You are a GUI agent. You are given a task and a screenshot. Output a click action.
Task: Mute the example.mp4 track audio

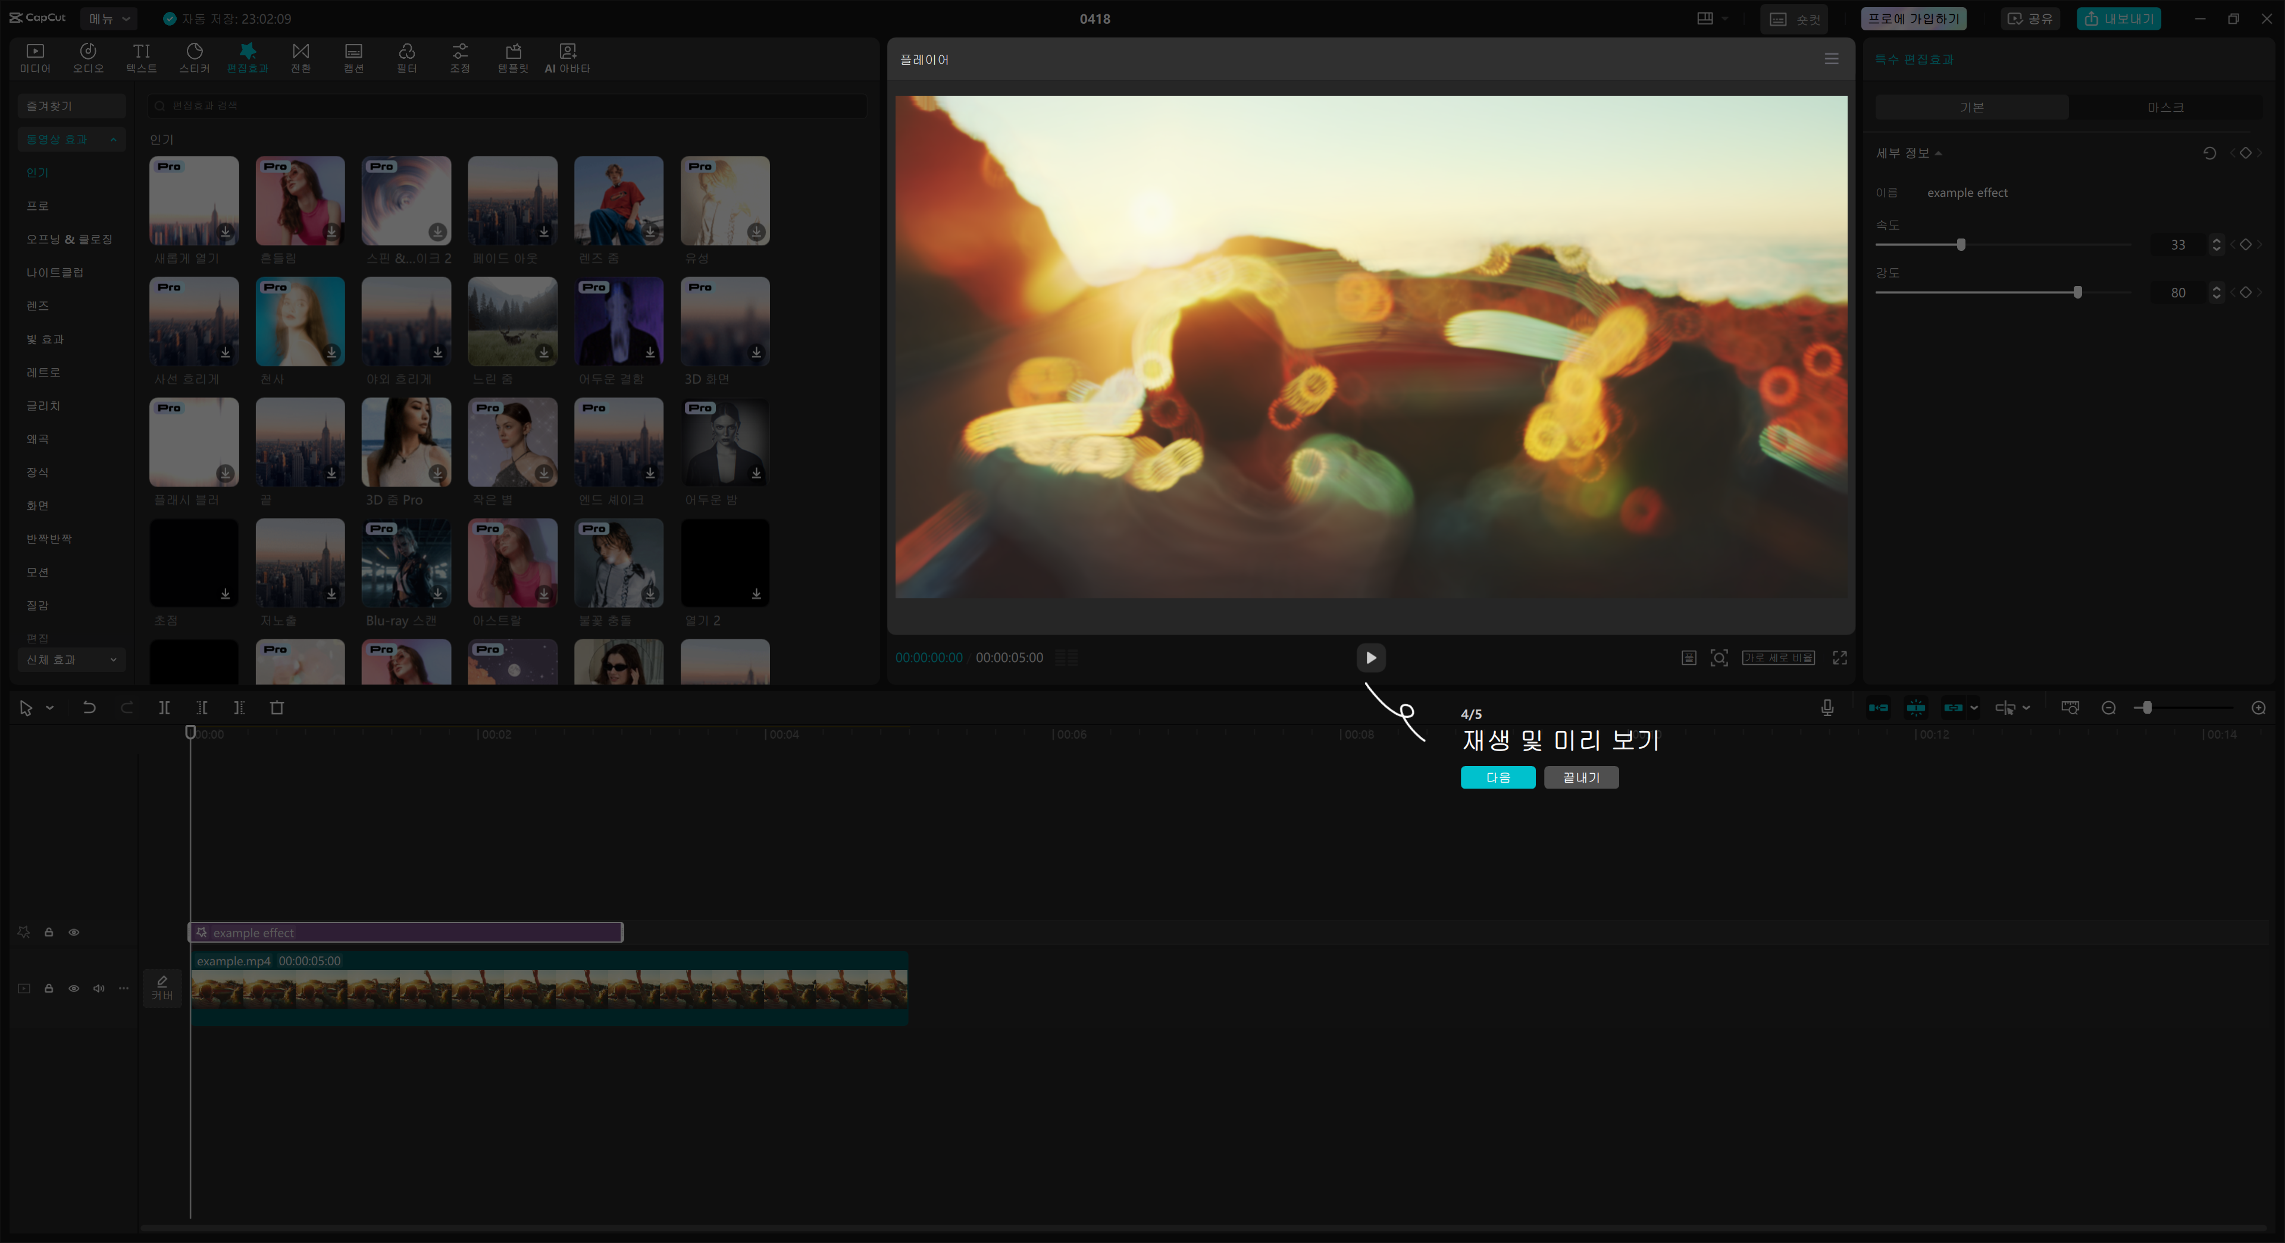point(98,988)
